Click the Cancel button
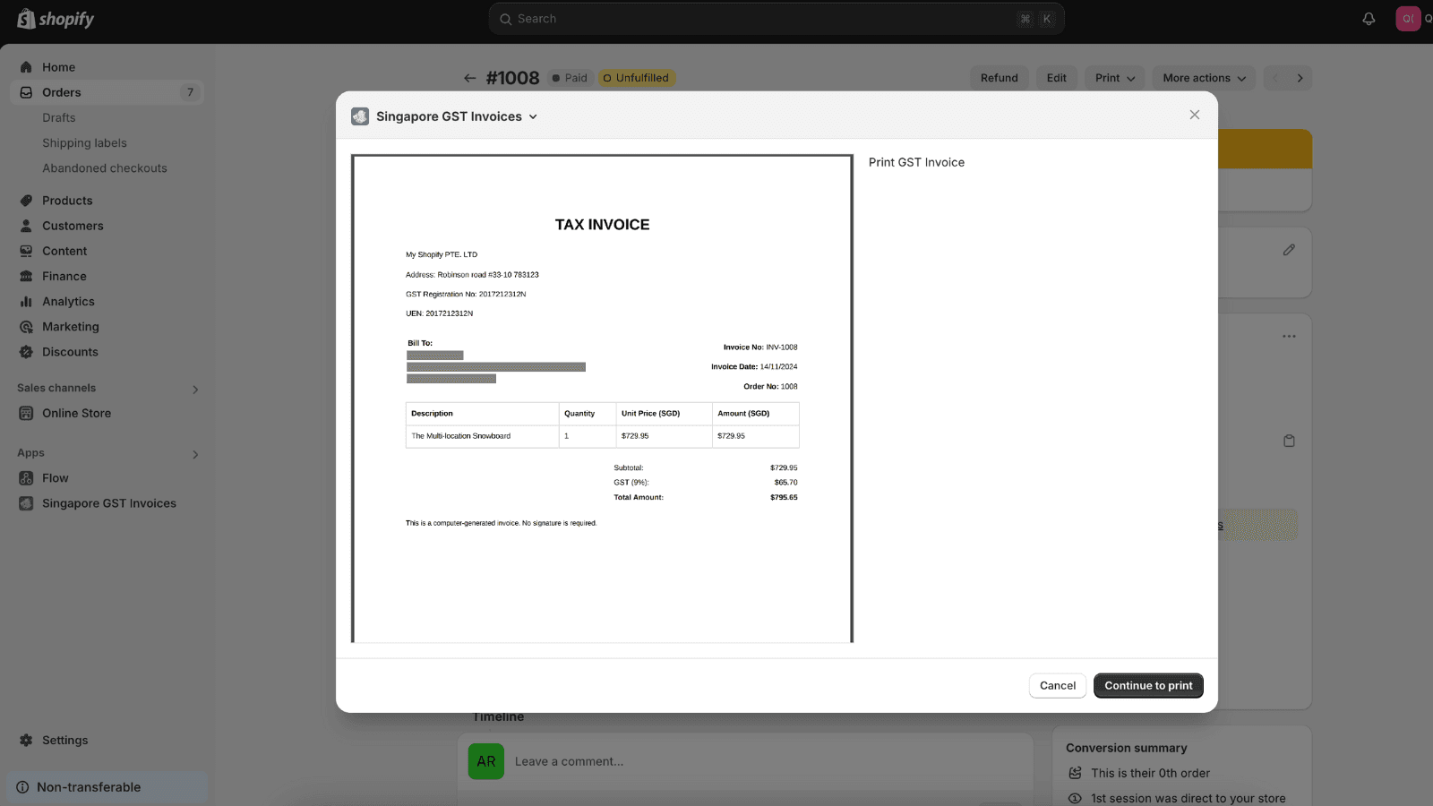Viewport: 1433px width, 806px height. (1057, 686)
